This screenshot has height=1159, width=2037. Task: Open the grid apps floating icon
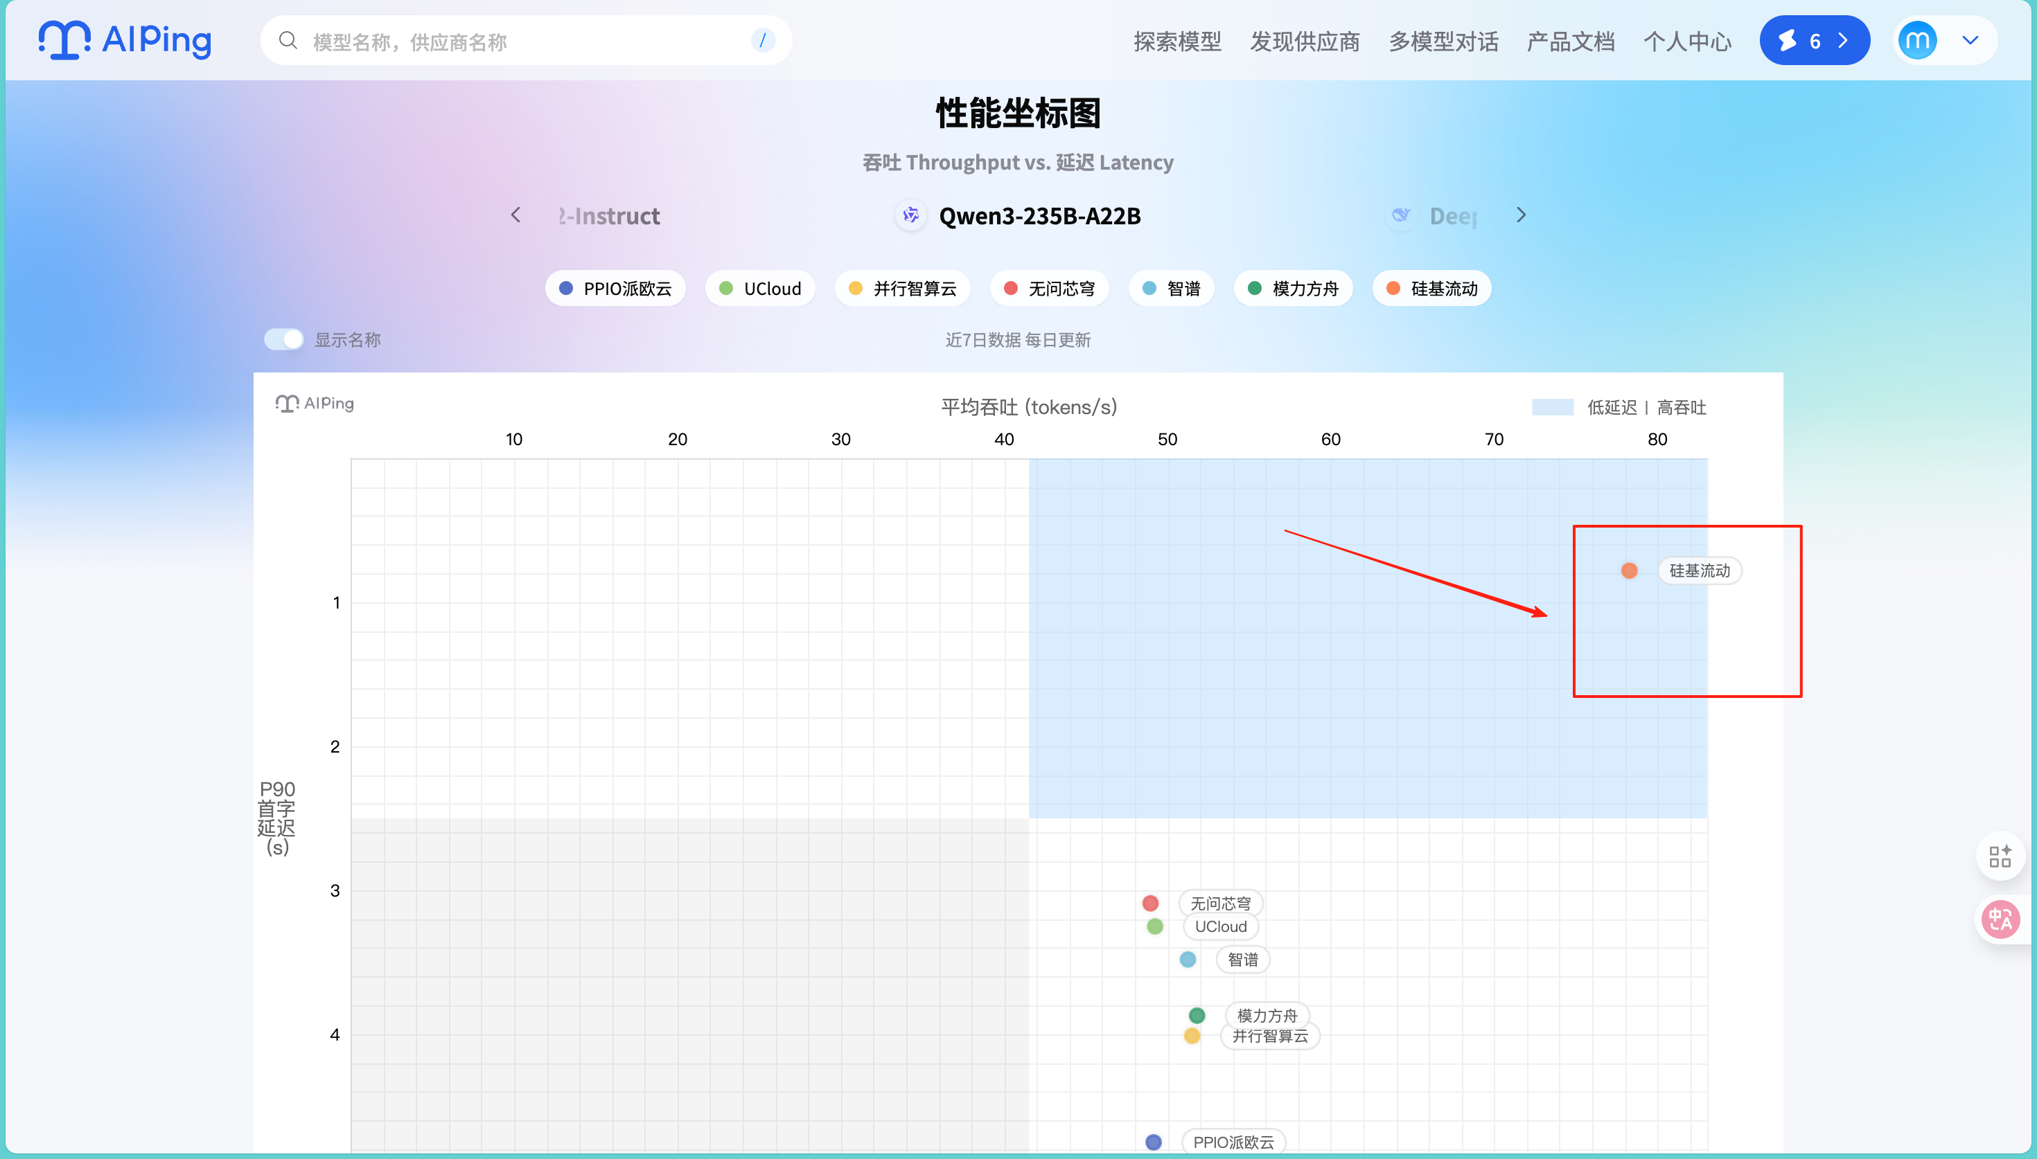[x=2000, y=856]
